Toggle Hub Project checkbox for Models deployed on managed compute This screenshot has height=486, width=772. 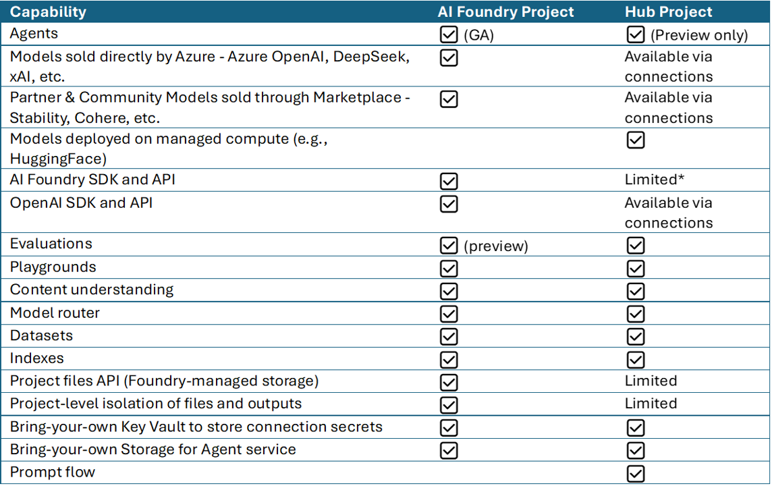pyautogui.click(x=636, y=140)
